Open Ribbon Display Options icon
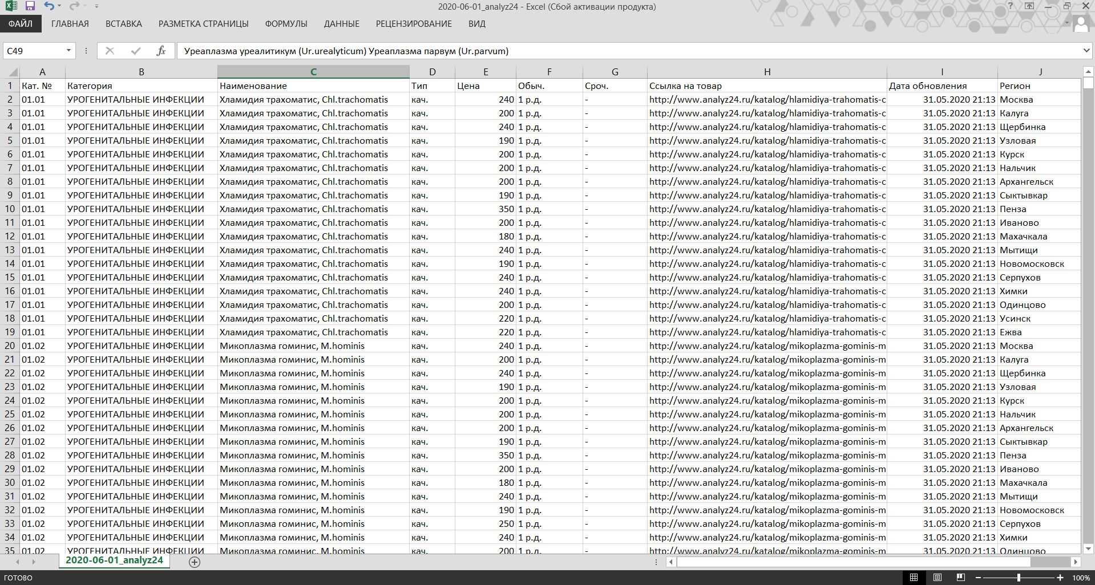The height and width of the screenshot is (585, 1095). [x=1029, y=6]
